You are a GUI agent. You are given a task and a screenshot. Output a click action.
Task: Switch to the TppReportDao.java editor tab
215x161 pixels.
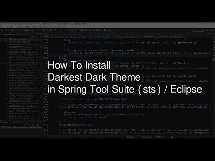pyautogui.click(x=73, y=34)
